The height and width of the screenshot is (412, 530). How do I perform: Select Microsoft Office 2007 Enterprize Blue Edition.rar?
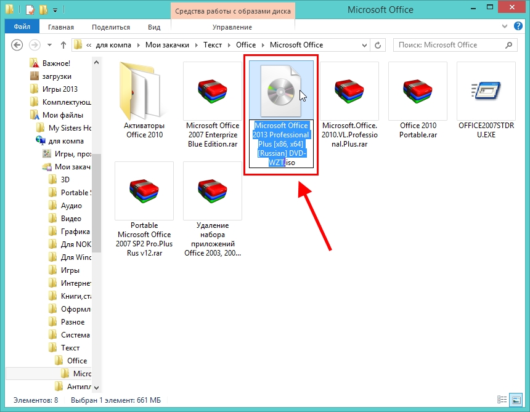[x=213, y=105]
